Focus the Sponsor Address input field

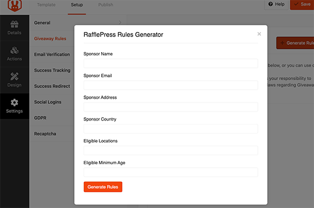click(x=171, y=107)
